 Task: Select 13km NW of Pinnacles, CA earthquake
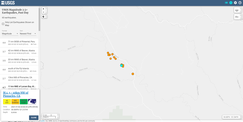19,79
